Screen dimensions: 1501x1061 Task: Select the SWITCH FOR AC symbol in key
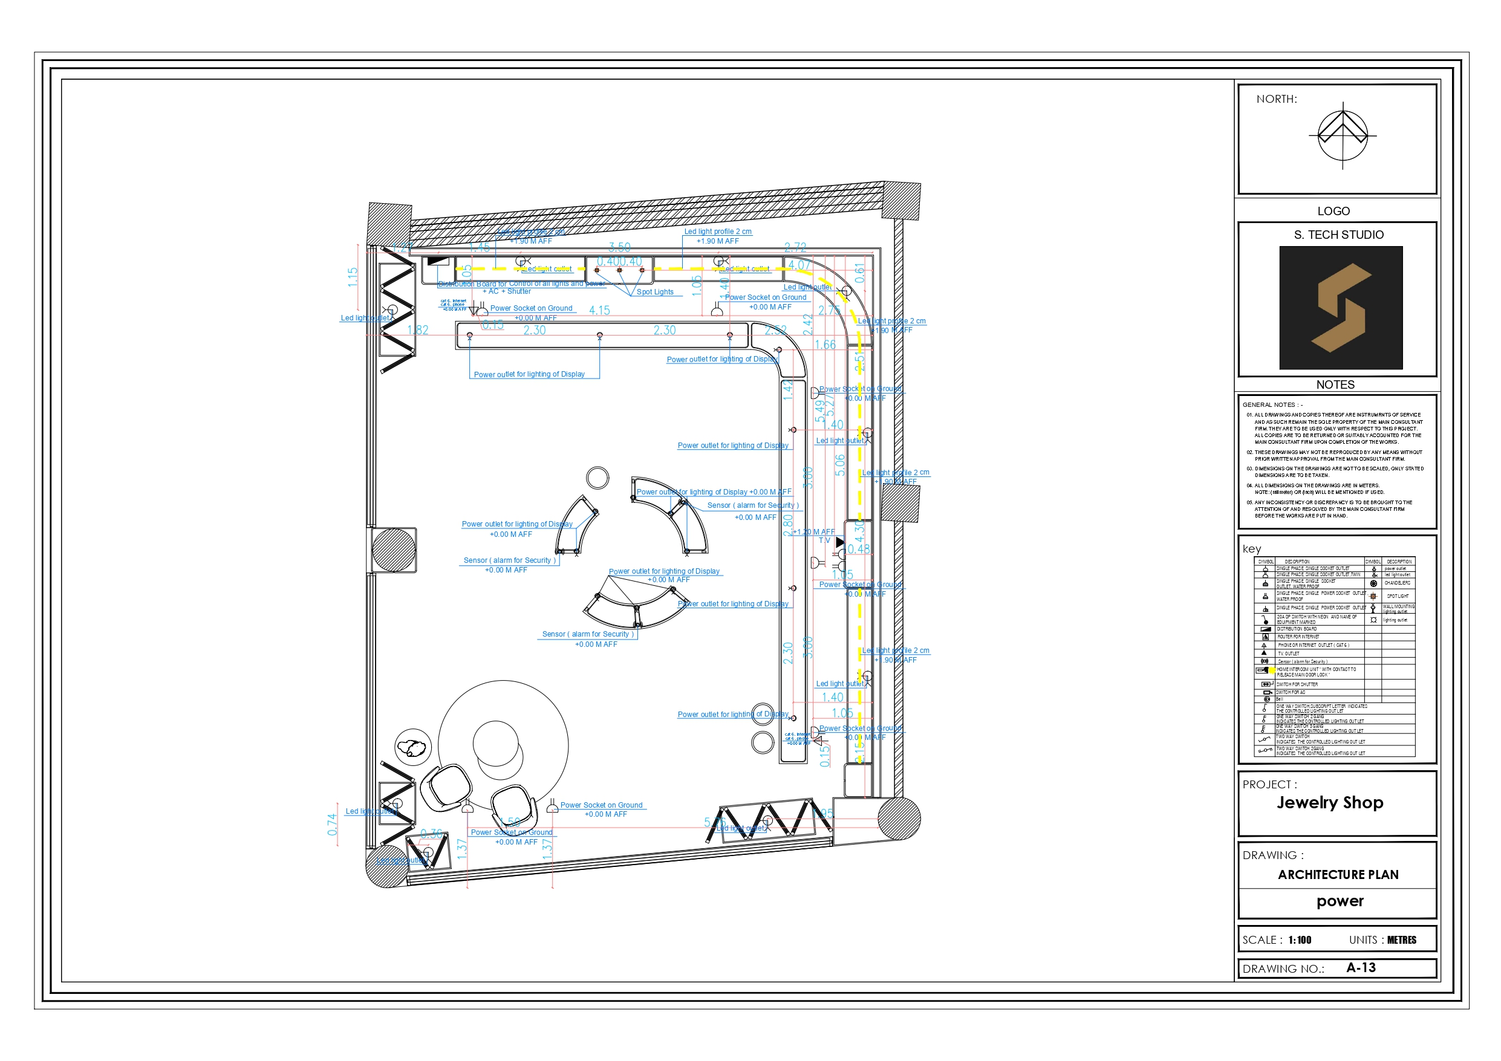[x=1268, y=693]
